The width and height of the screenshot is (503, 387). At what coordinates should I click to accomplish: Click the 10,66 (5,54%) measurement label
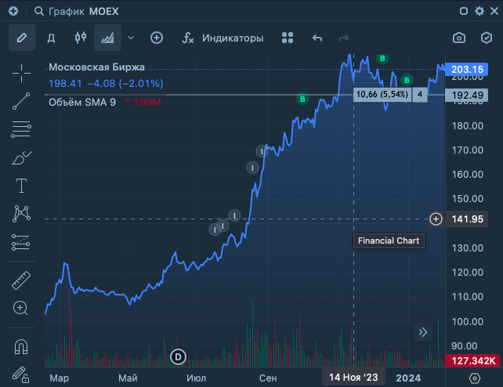(x=382, y=95)
